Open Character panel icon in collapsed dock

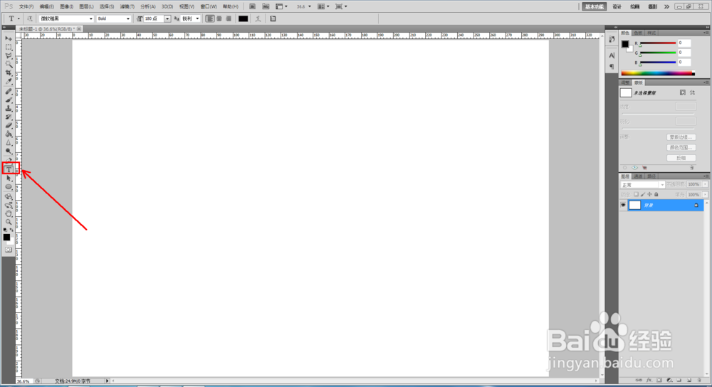click(x=612, y=55)
